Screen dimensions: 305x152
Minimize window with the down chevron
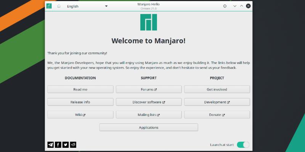coord(235,6)
